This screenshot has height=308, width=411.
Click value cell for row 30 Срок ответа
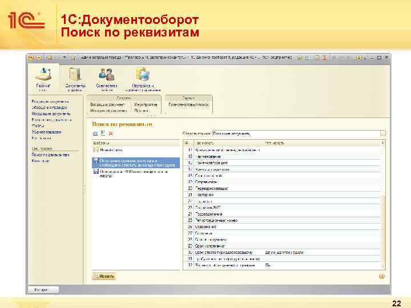coord(323,253)
